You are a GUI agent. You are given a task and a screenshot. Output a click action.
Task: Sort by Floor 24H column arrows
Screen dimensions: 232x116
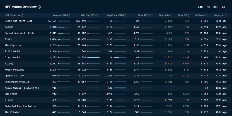171,15
